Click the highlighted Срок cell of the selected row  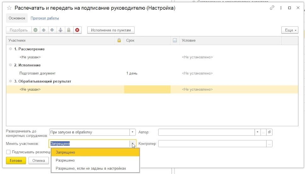coord(147,89)
